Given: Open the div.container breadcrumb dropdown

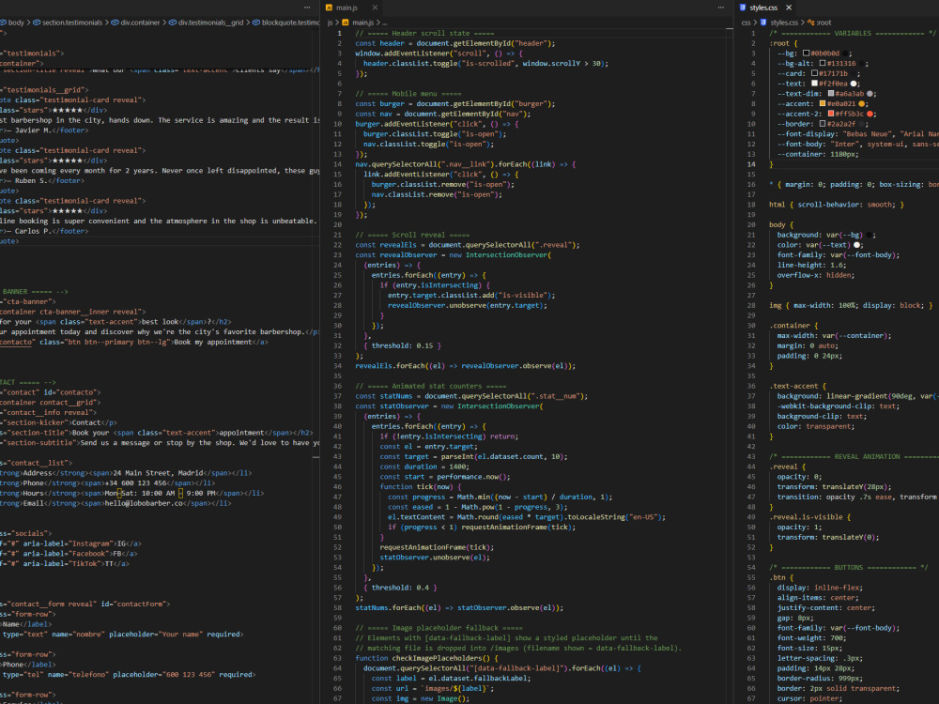Looking at the screenshot, I should 140,23.
